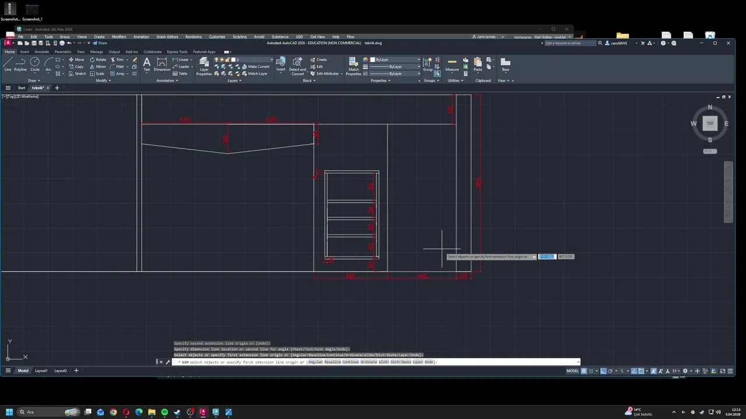This screenshot has width=746, height=419.
Task: Select the Arc tool
Action: [48, 64]
